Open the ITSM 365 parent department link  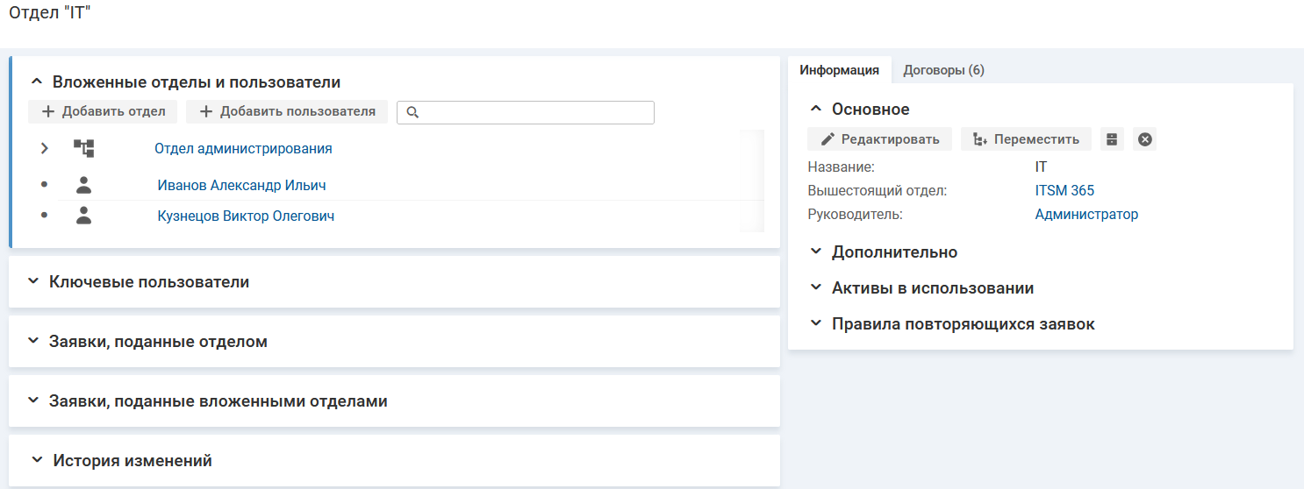(x=1064, y=190)
